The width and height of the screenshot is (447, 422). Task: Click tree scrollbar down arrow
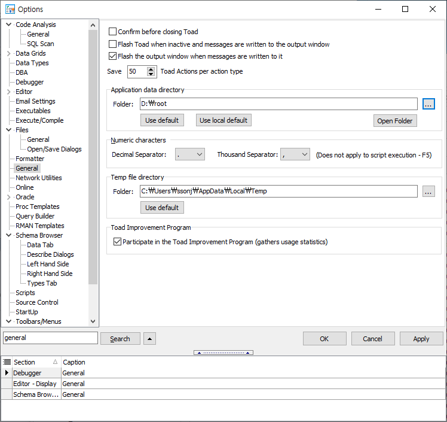coord(93,321)
